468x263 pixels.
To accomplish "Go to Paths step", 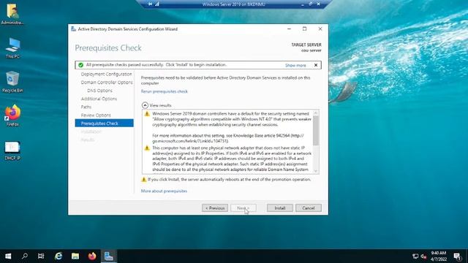I will click(86, 107).
